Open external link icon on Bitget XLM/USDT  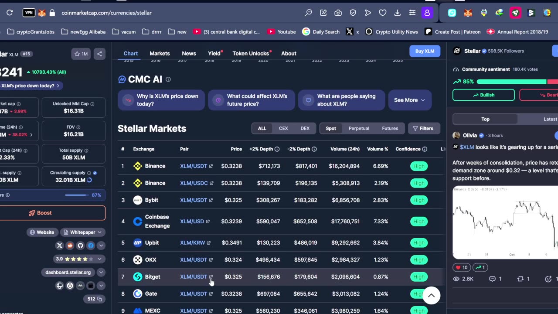211,276
